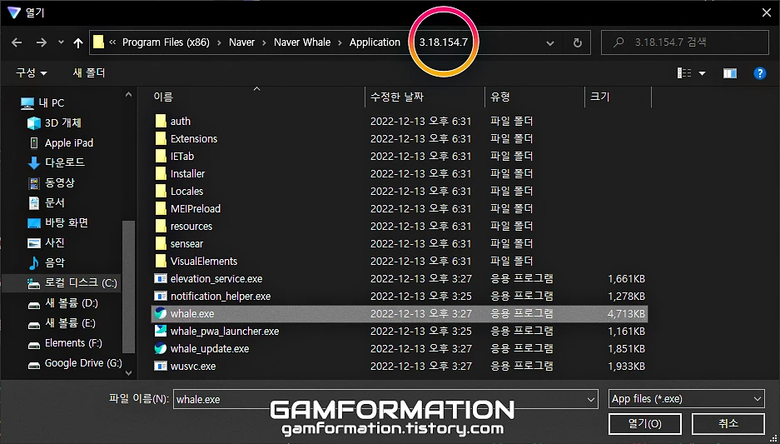This screenshot has height=444, width=780.
Task: Click the 4,713KB size of whale.exe
Action: (626, 313)
